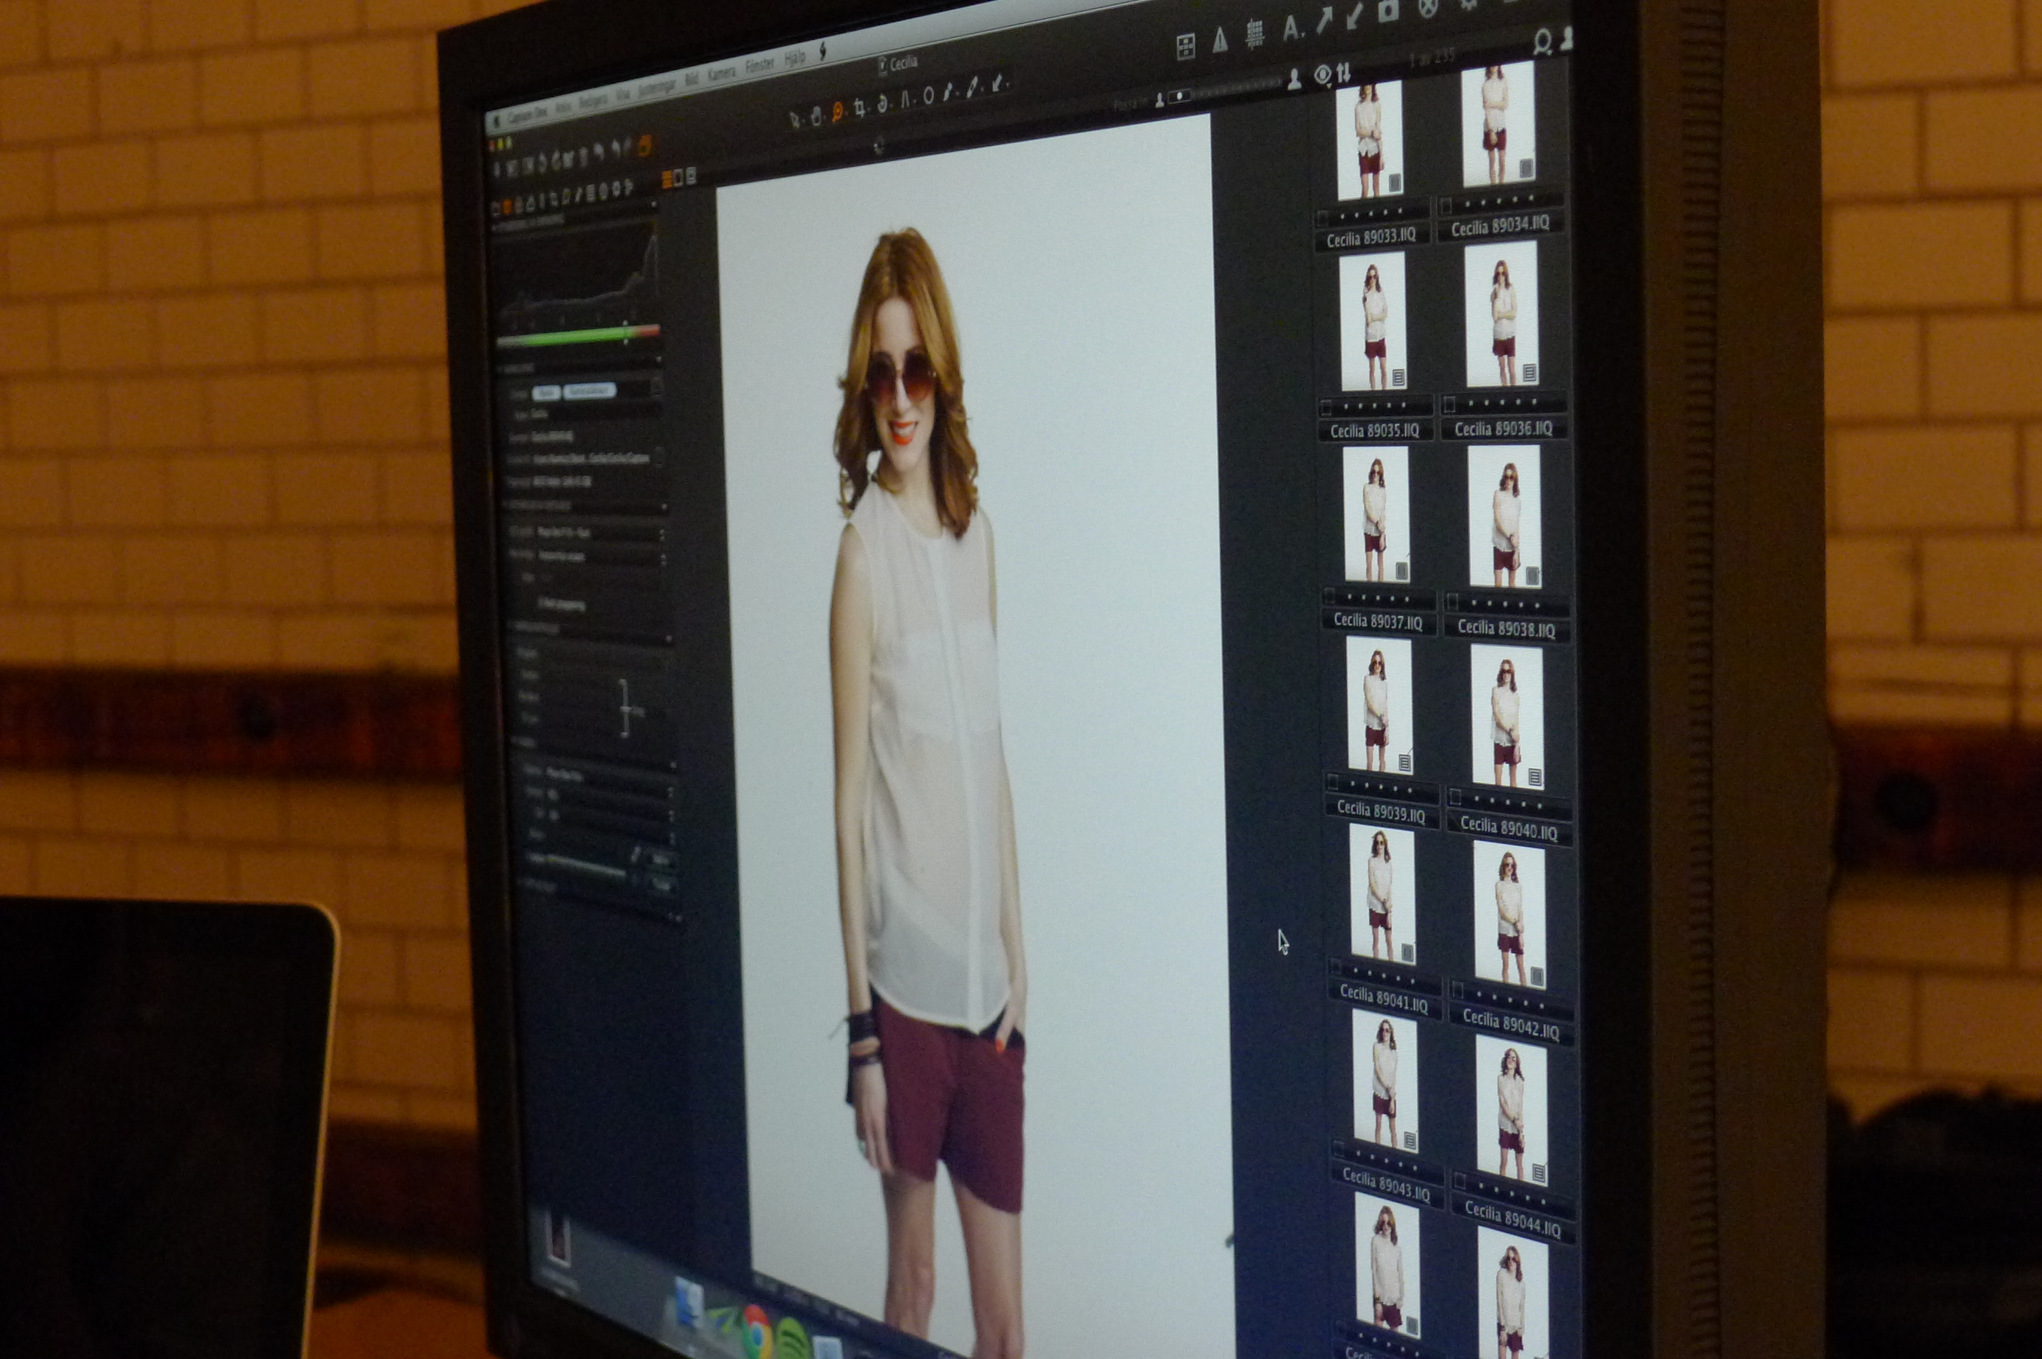Open the Fönster menu
Image resolution: width=2042 pixels, height=1359 pixels.
point(760,65)
